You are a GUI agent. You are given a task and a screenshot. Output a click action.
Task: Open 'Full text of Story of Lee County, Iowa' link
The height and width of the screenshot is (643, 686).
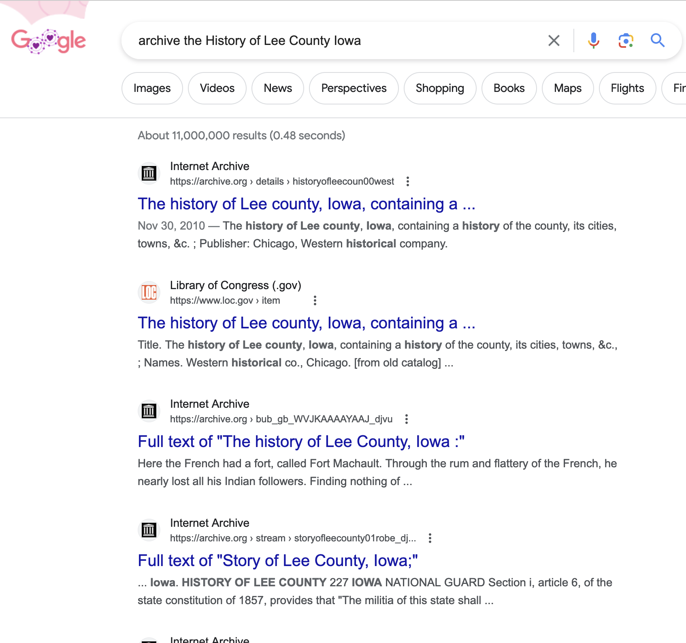(277, 561)
